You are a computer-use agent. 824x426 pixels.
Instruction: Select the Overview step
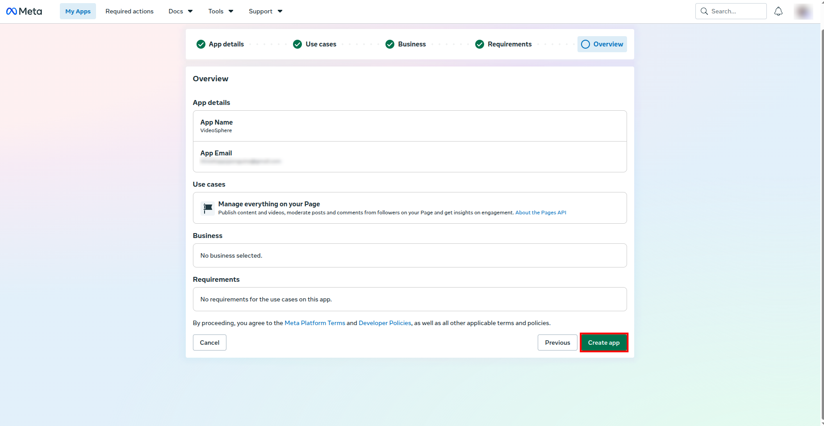click(x=602, y=44)
